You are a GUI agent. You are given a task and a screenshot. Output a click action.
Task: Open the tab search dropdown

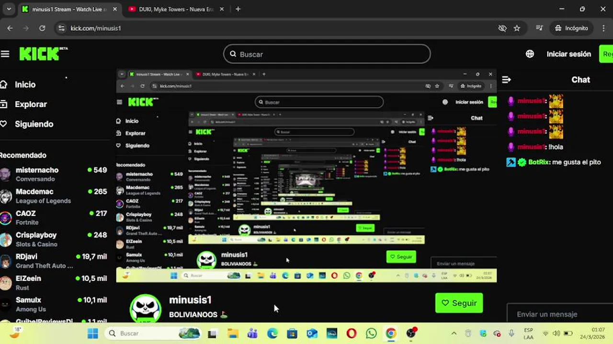[x=9, y=9]
